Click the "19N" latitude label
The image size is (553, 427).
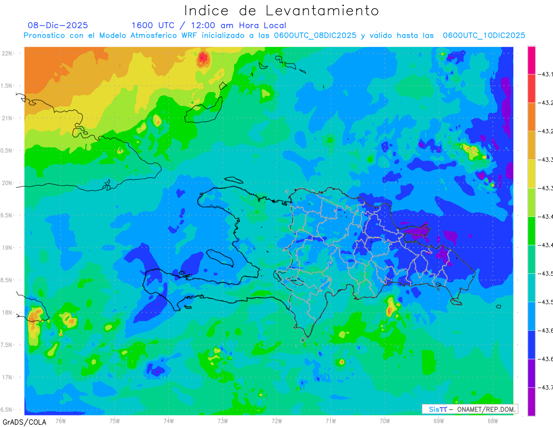coord(8,247)
